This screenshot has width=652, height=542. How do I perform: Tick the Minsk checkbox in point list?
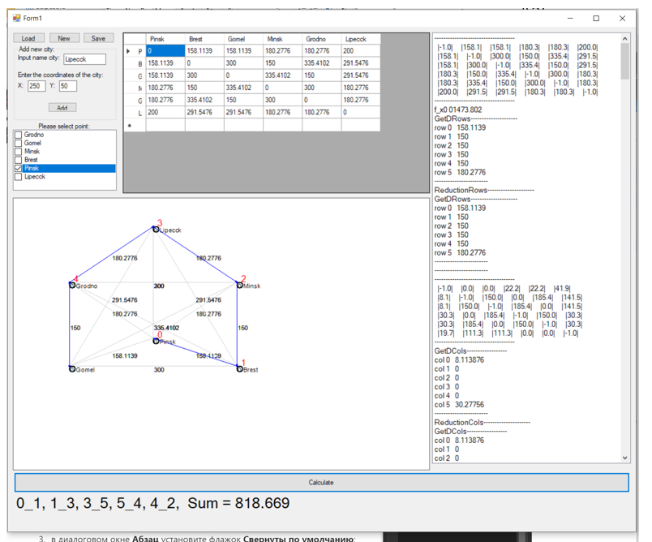(x=19, y=152)
